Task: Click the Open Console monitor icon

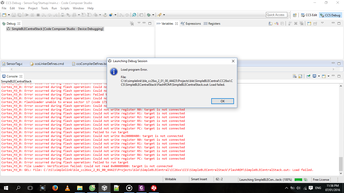Action: click(x=315, y=76)
